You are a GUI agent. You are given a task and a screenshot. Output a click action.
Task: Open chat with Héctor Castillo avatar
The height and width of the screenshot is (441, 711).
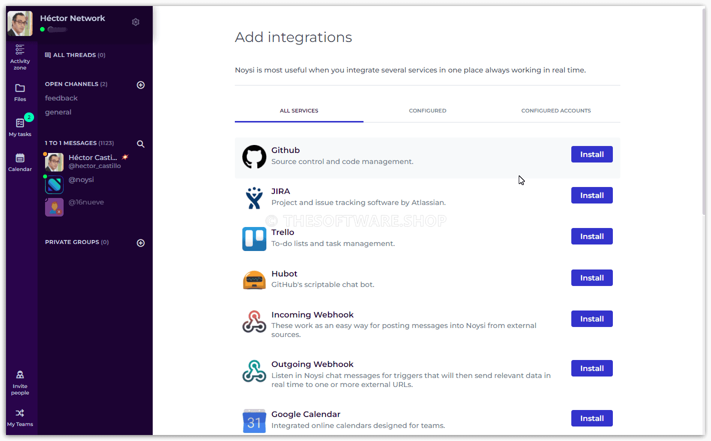(54, 162)
